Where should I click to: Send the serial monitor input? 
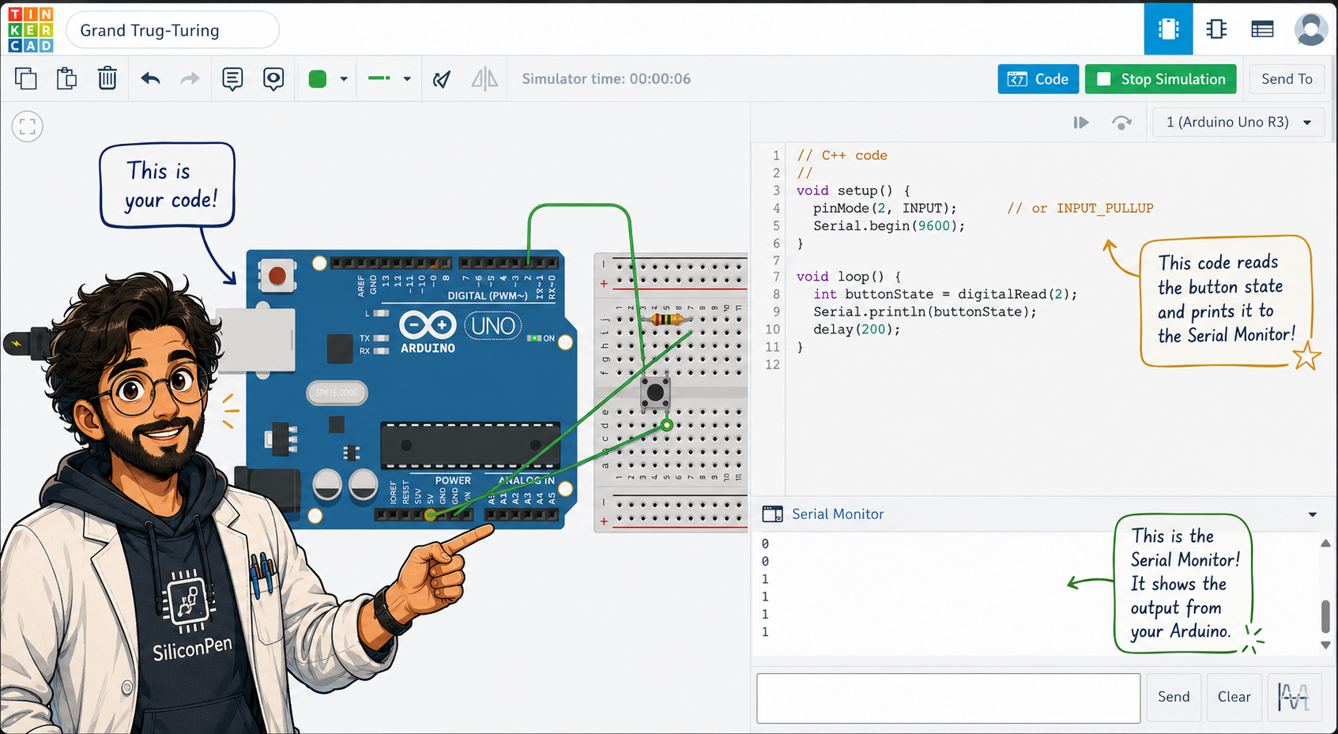1174,697
